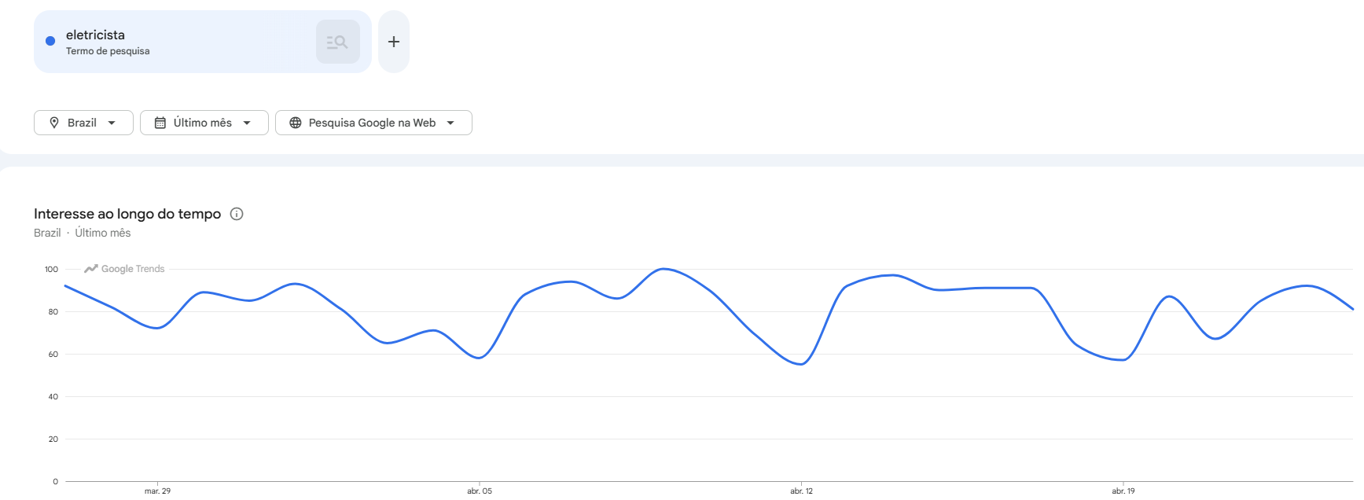The height and width of the screenshot is (500, 1364).
Task: Click the Brazil · Último mês subtitle text
Action: pos(83,233)
